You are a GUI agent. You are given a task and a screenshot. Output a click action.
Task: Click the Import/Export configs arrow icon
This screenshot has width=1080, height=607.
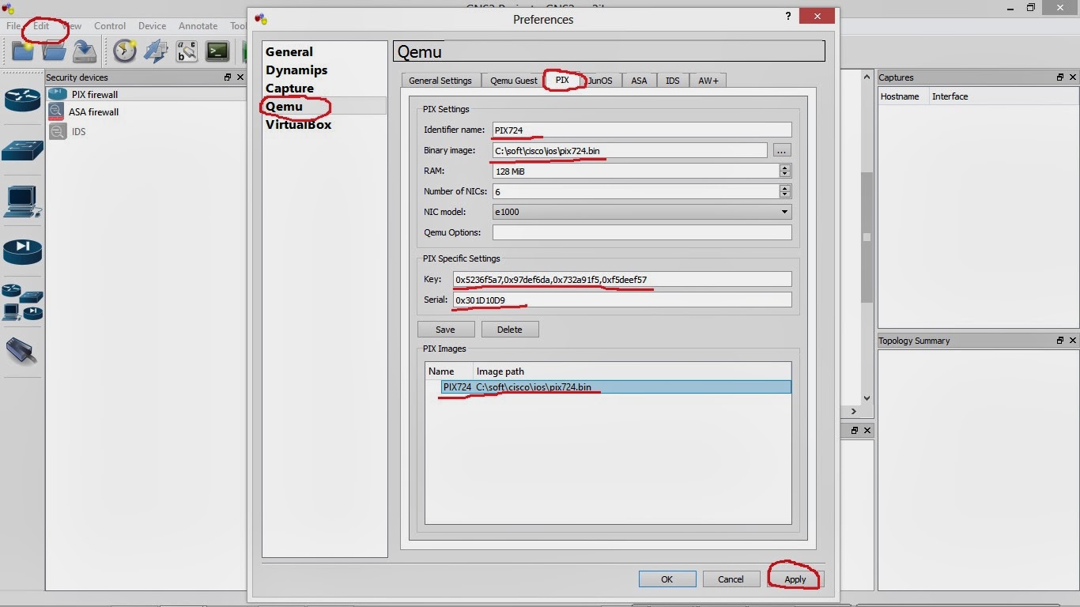156,51
